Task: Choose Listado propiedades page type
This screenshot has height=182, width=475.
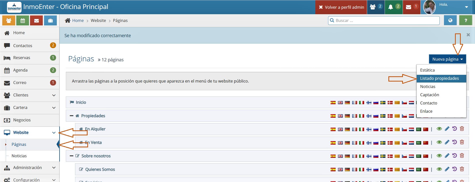Action: point(441,78)
